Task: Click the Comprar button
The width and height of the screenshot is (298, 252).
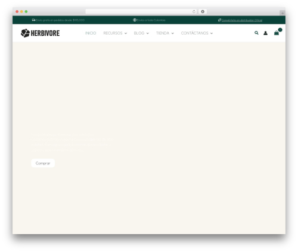Action: click(43, 163)
